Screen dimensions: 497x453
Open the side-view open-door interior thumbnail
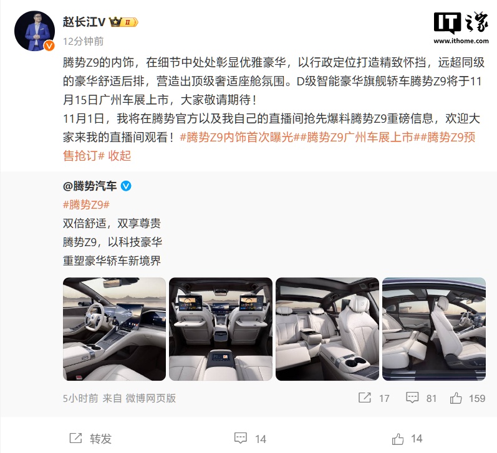434,329
